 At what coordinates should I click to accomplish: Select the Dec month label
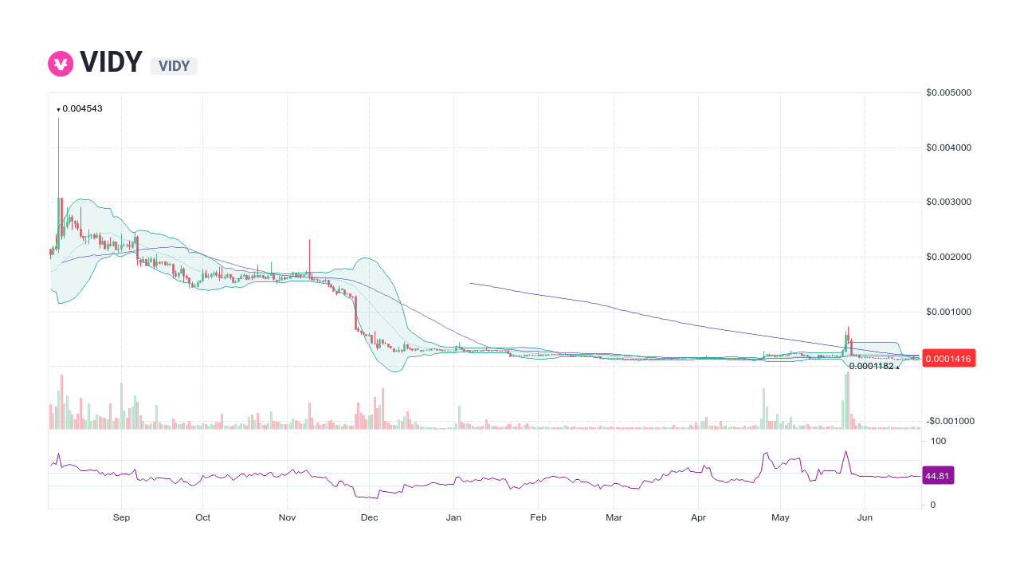369,517
